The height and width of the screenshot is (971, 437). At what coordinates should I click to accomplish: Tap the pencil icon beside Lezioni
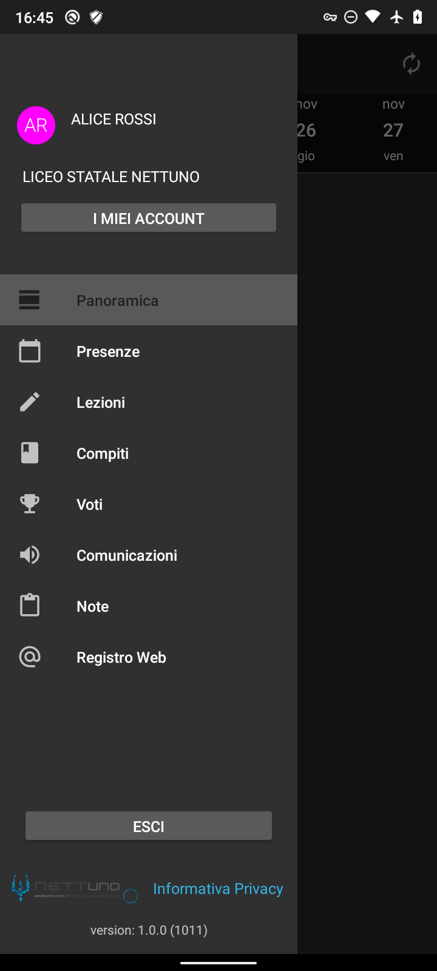tap(30, 402)
